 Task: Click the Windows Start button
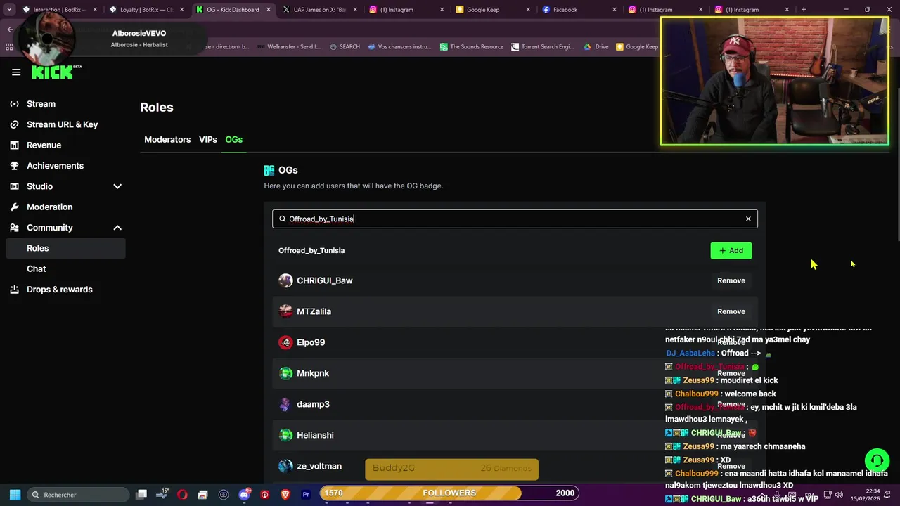point(15,494)
